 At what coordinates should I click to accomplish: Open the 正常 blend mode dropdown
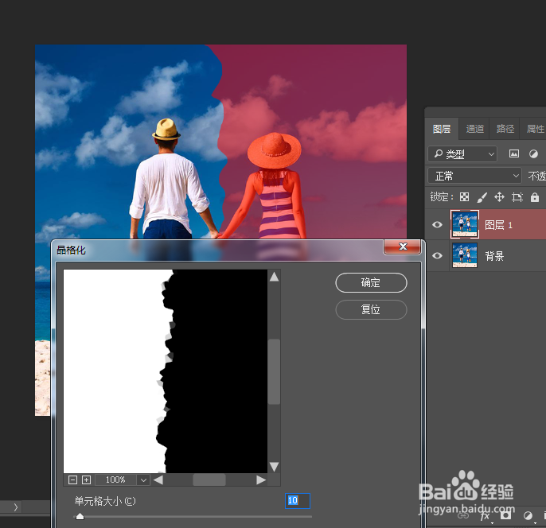[x=474, y=176]
